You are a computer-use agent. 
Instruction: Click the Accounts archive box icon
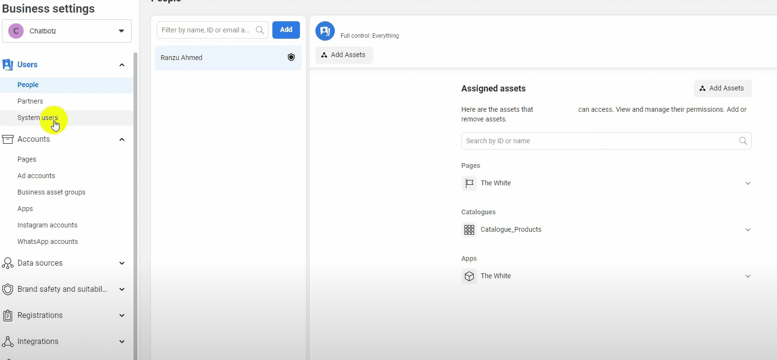pyautogui.click(x=8, y=139)
